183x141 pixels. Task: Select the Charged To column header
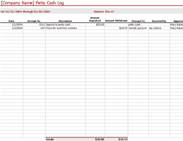click(138, 21)
